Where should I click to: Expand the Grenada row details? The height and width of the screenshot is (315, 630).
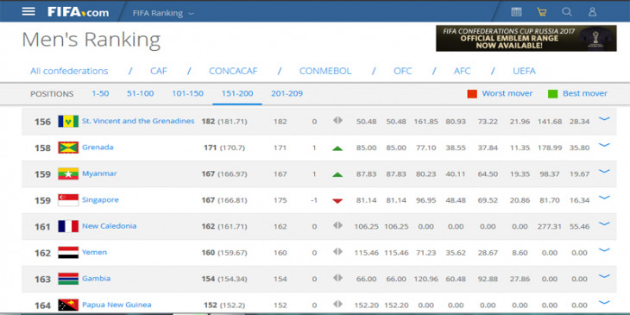click(x=604, y=145)
